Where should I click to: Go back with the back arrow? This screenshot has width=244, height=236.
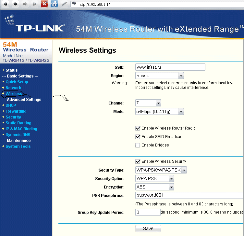[x=15, y=4]
